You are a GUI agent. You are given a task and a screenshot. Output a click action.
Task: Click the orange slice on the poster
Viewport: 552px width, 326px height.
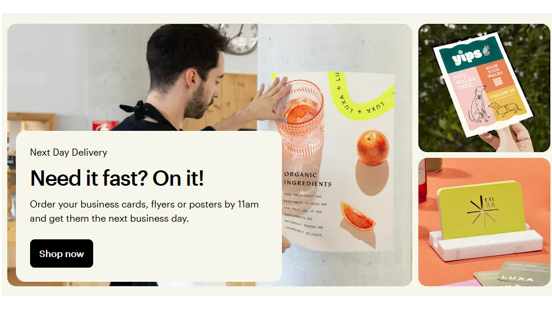click(x=357, y=215)
